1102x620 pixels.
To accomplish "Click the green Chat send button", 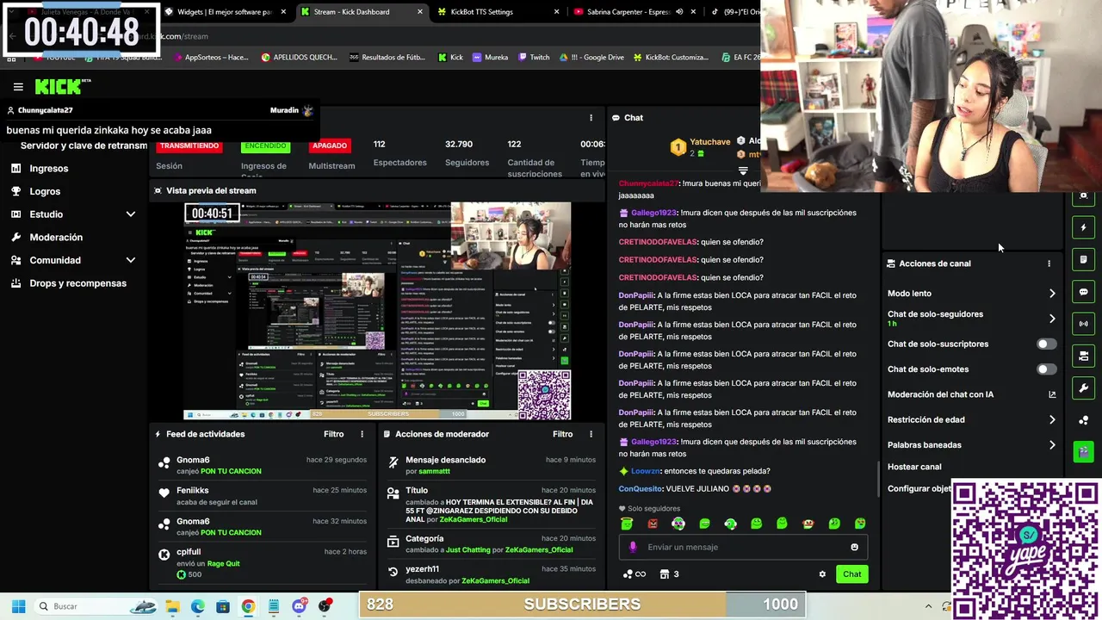I will (851, 574).
